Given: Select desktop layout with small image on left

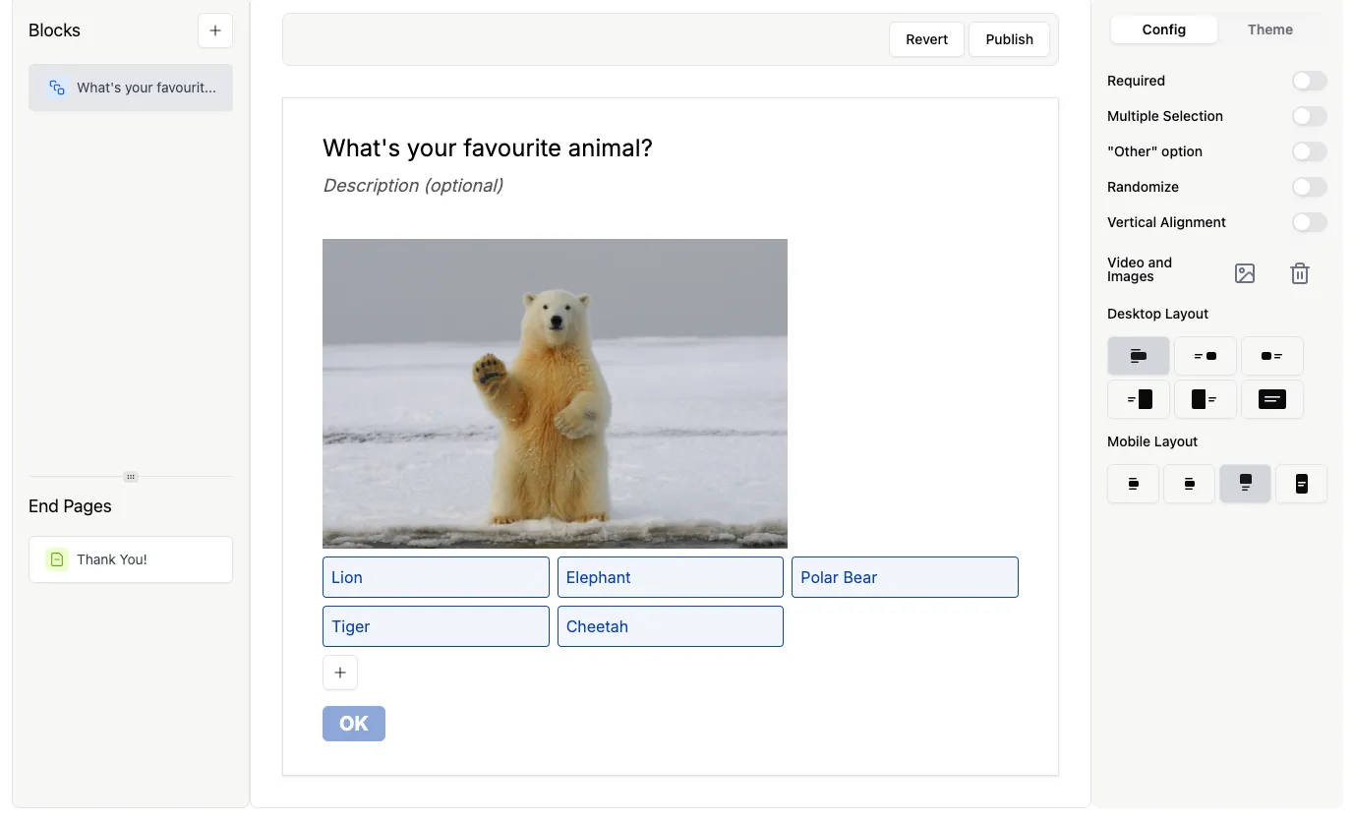Looking at the screenshot, I should (x=1271, y=356).
